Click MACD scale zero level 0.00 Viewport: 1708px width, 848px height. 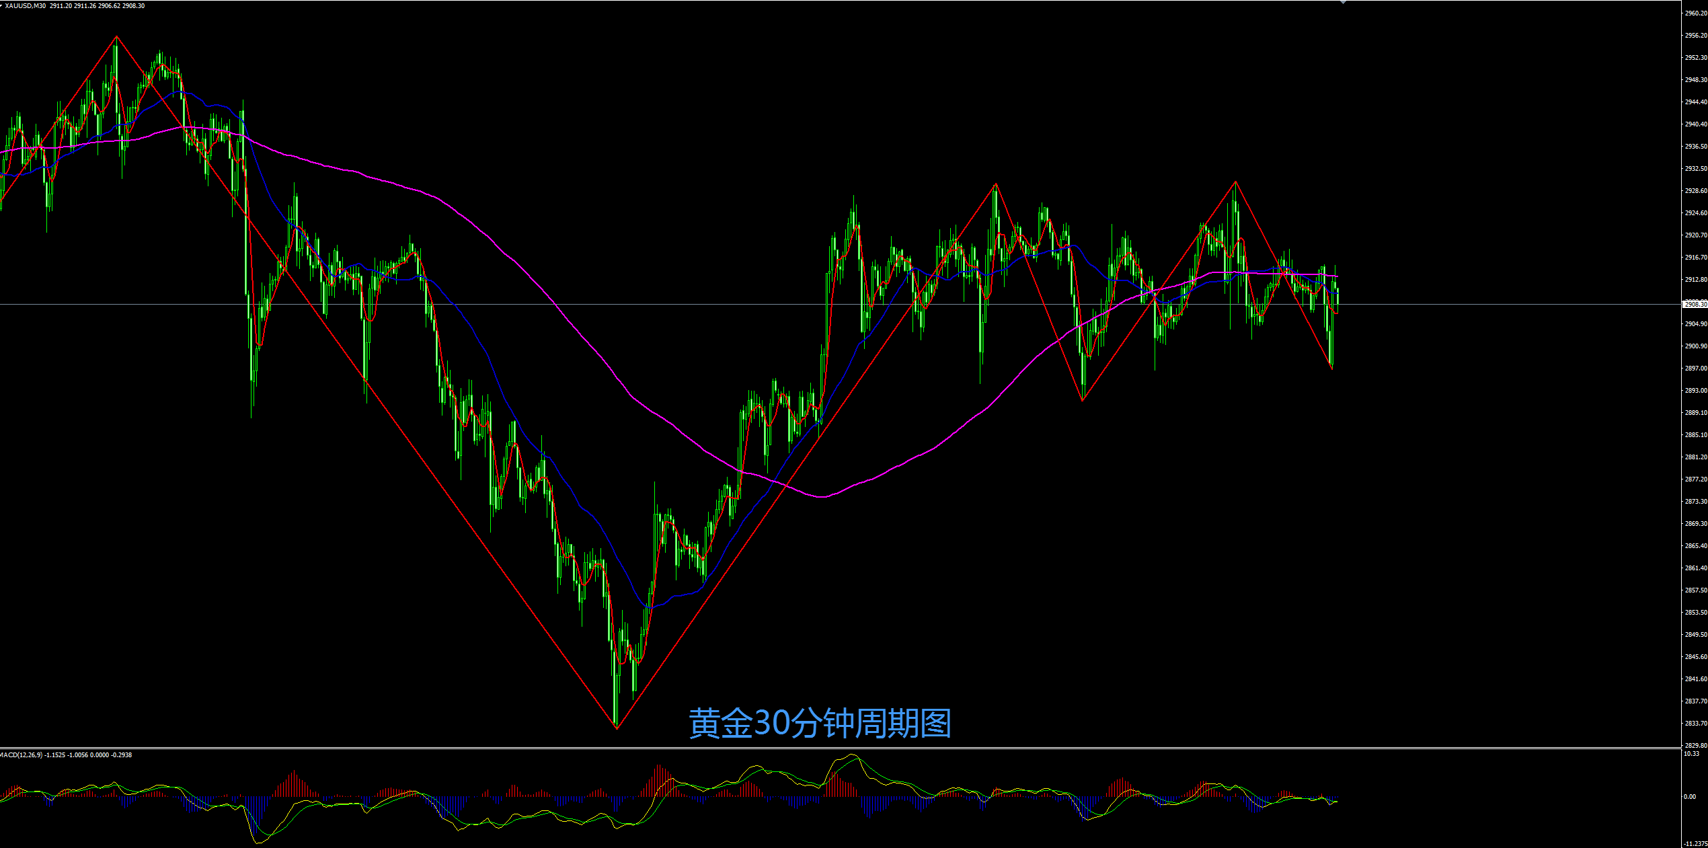point(1690,797)
